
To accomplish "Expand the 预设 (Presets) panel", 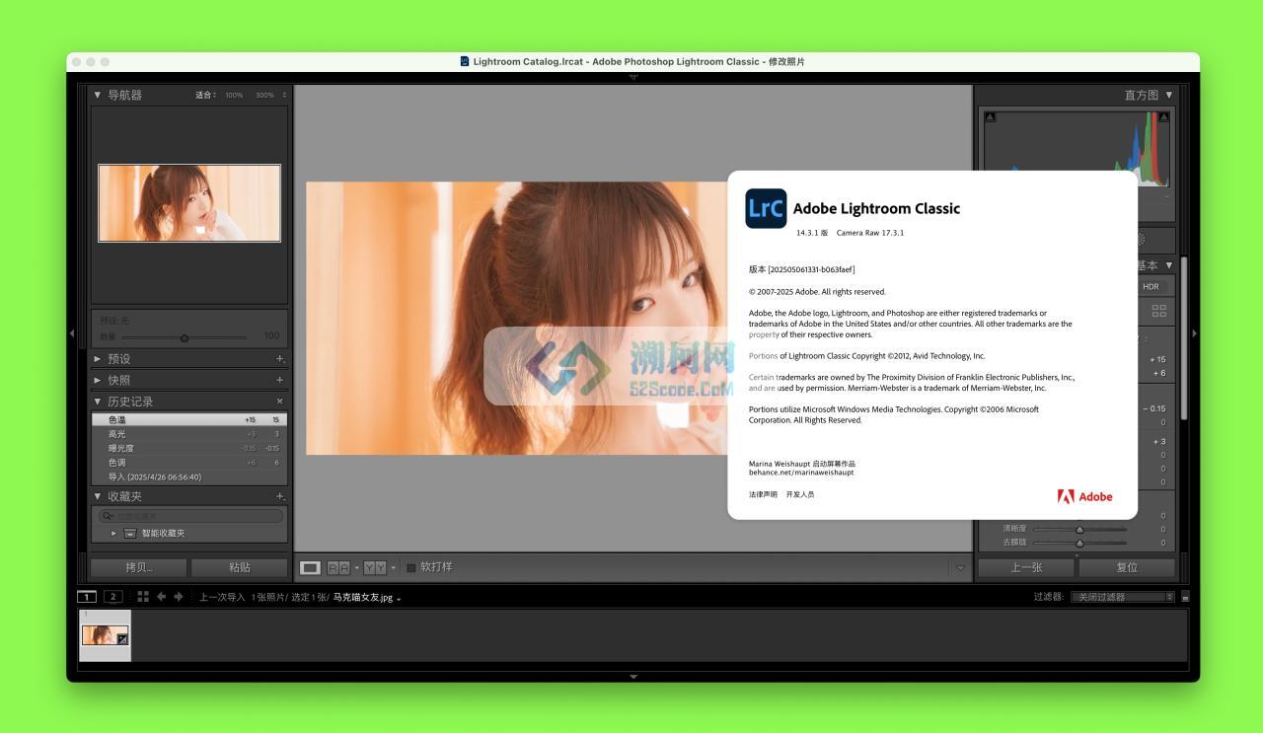I will pyautogui.click(x=98, y=359).
